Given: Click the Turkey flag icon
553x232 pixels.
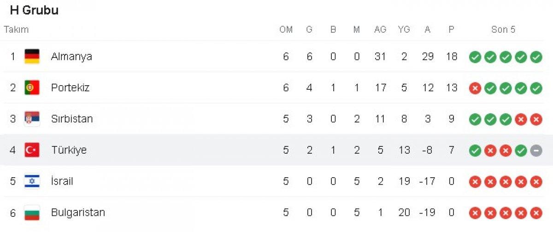Looking at the screenshot, I should 32,150.
